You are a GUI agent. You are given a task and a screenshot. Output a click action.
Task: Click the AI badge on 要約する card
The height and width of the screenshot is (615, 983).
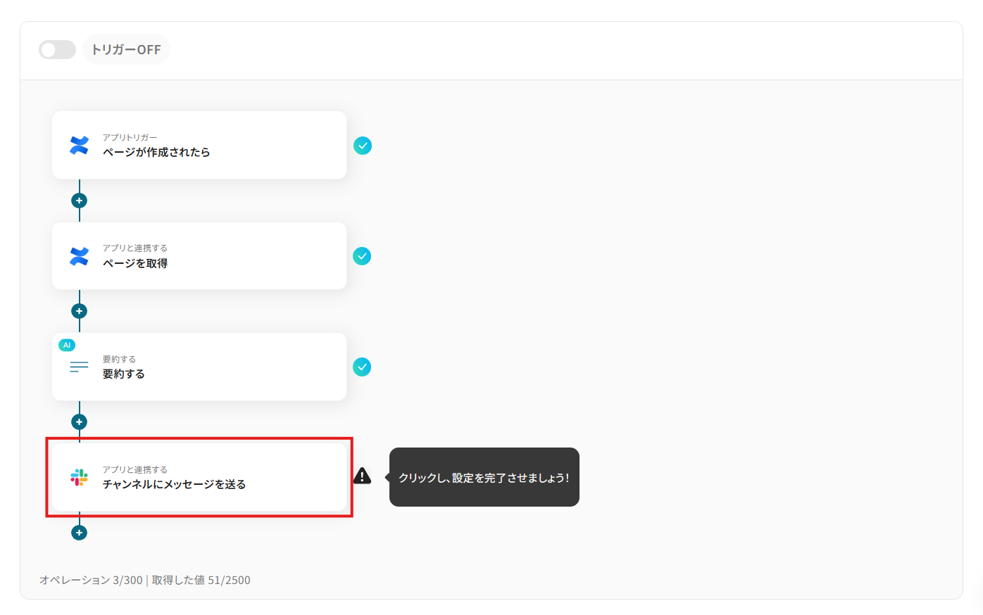point(67,345)
